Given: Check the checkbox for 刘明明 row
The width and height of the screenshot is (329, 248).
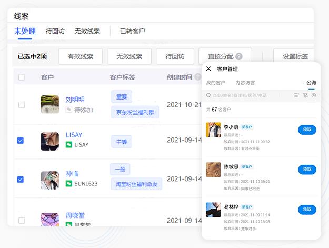Looking at the screenshot, I should coord(22,105).
